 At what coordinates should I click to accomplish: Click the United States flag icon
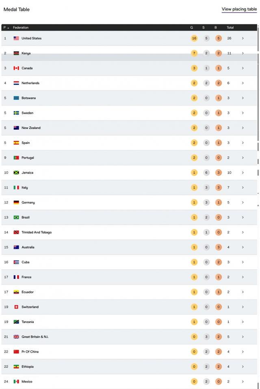point(16,38)
